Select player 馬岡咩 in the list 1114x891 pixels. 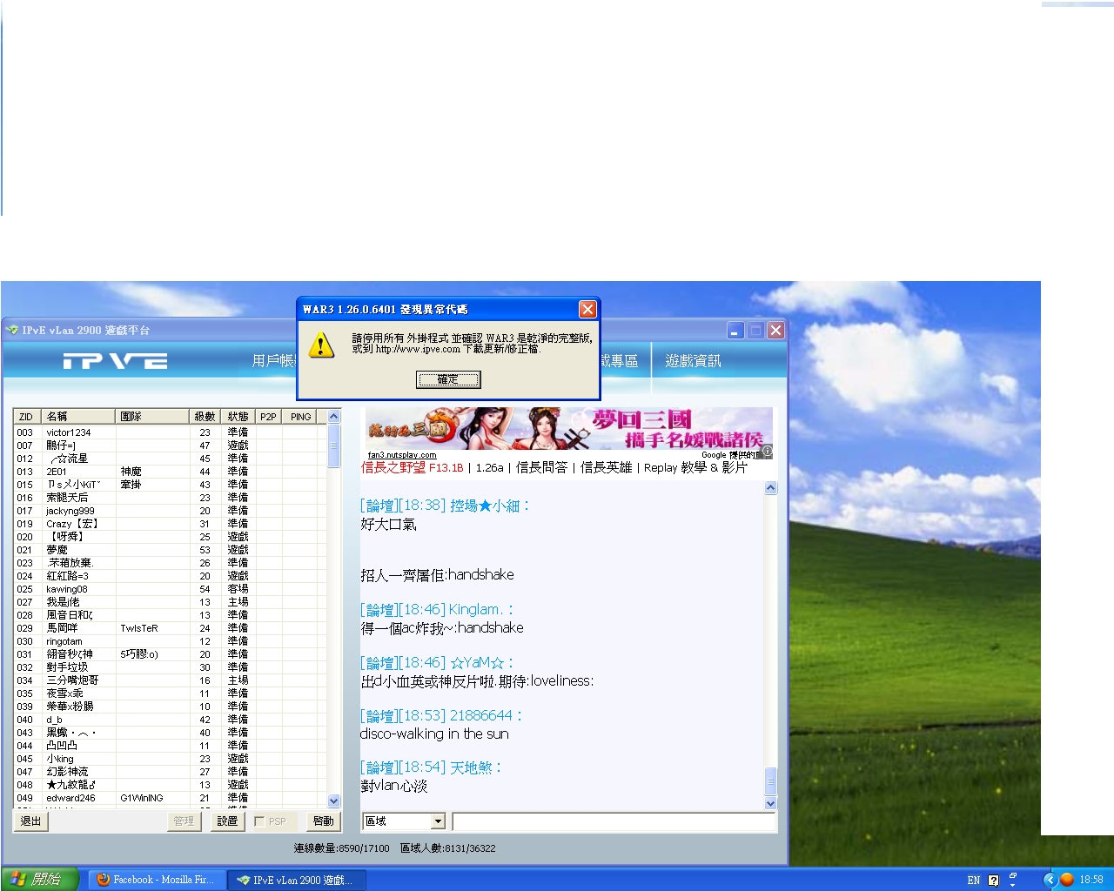pyautogui.click(x=170, y=628)
